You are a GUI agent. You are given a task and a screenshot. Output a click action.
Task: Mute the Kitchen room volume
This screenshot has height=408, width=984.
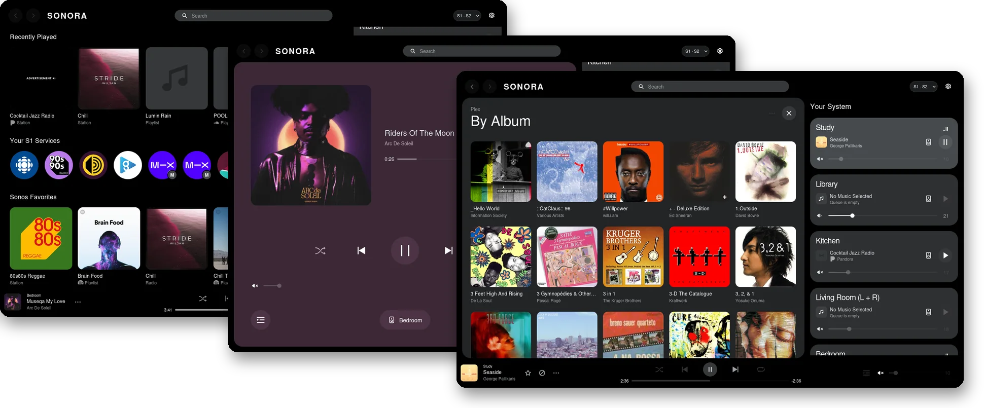pos(820,273)
